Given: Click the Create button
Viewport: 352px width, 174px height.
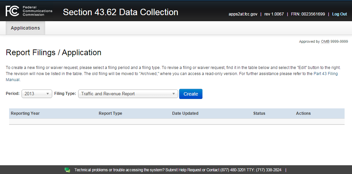Looking at the screenshot, I should (191, 94).
